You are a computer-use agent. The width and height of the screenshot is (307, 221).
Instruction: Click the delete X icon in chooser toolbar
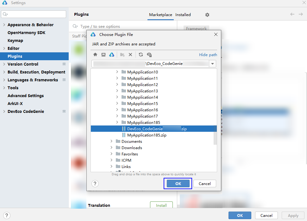click(x=130, y=55)
